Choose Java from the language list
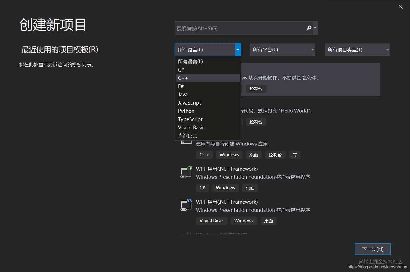The height and width of the screenshot is (272, 410). click(x=208, y=95)
